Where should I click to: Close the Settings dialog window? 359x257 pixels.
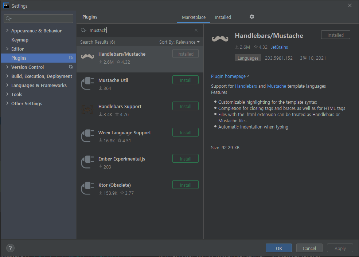coord(350,5)
